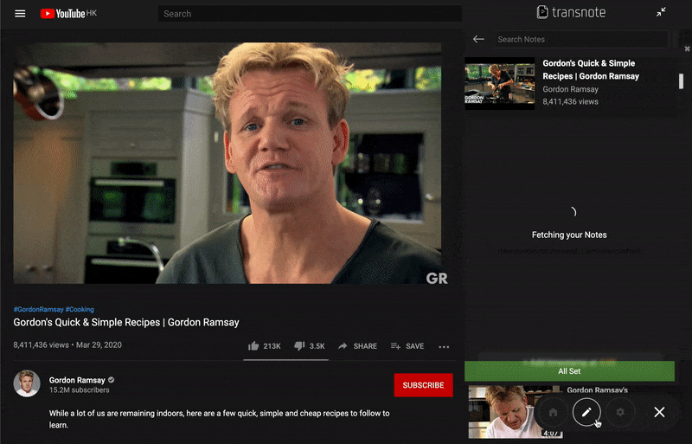Open transnote settings gear
The width and height of the screenshot is (692, 444).
pyautogui.click(x=620, y=412)
